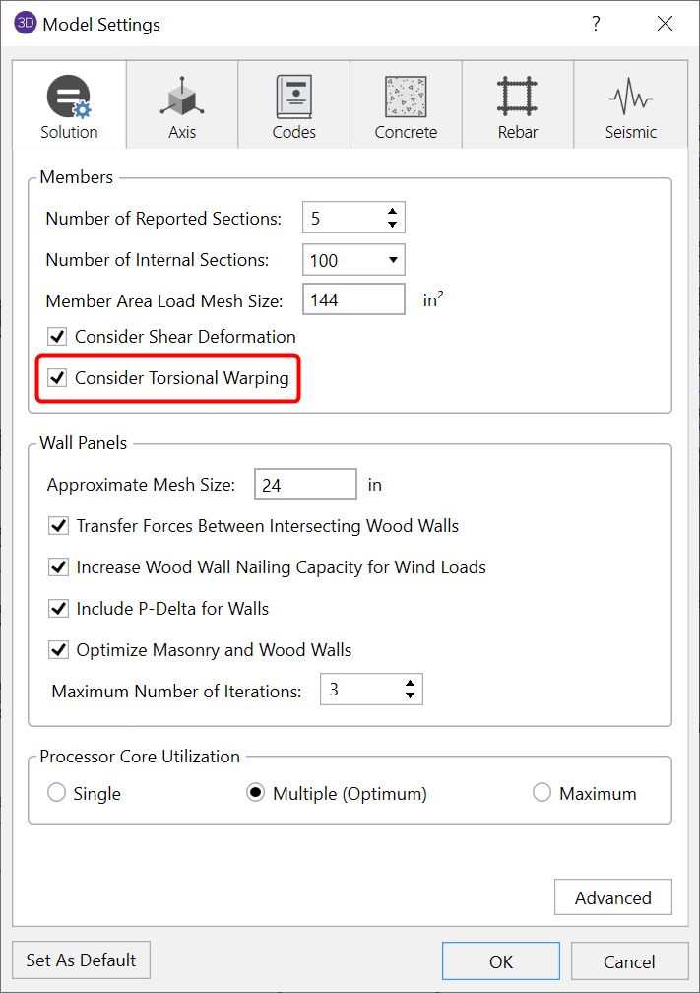Select the Rebar tab icon
The height and width of the screenshot is (993, 700).
click(517, 99)
